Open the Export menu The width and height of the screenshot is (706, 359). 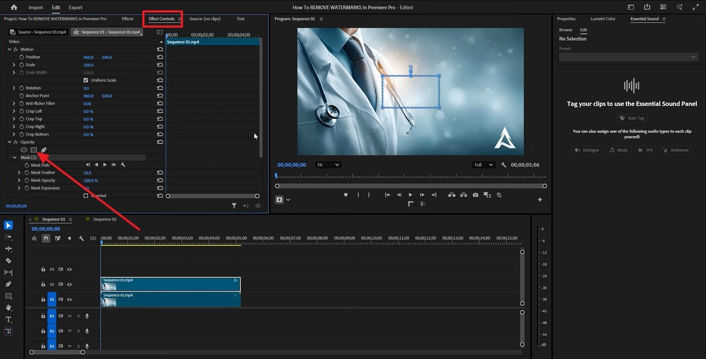[75, 7]
